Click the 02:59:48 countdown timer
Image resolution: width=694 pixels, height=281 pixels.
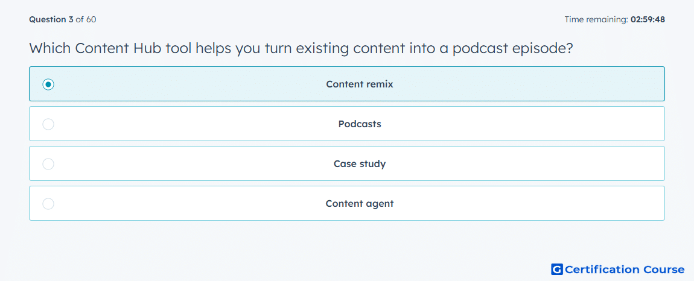pos(648,19)
